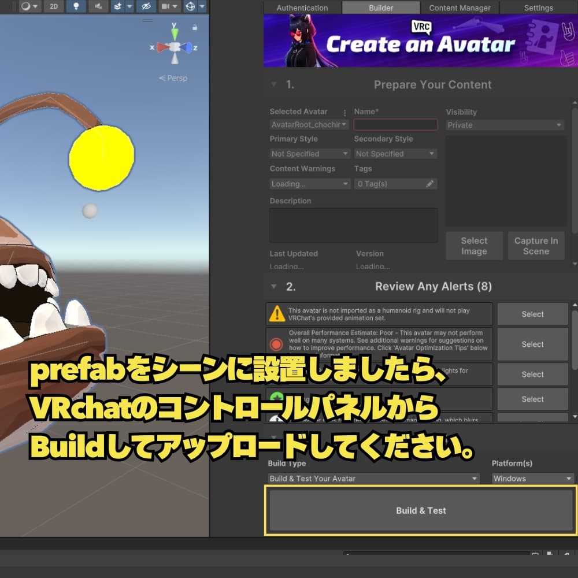
Task: Open the scene draw mode dropdown
Action: coord(29,6)
